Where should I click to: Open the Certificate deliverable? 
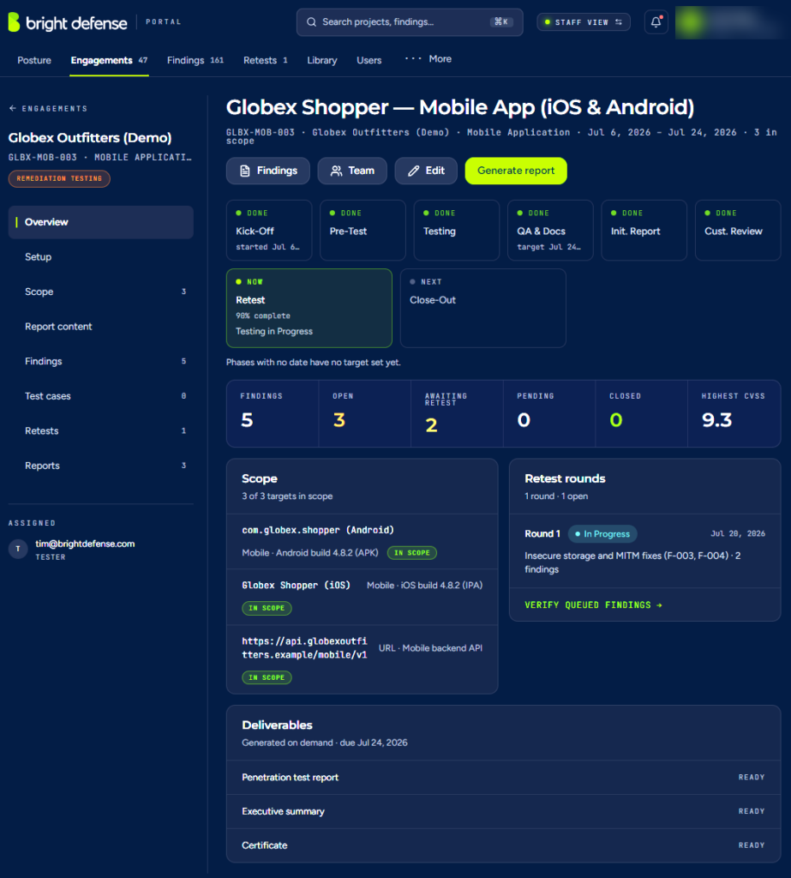[503, 845]
